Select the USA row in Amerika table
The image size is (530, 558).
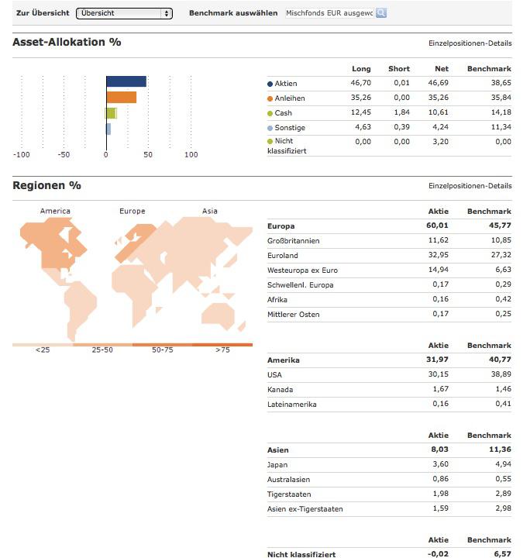pyautogui.click(x=389, y=375)
